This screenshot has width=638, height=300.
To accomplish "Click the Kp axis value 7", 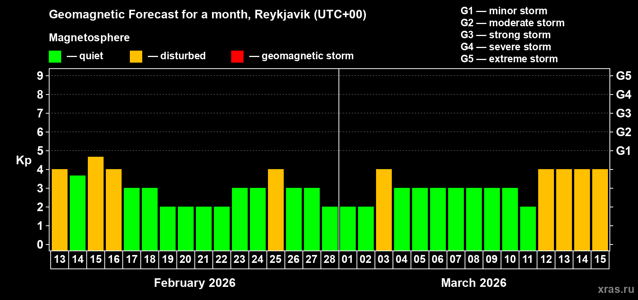I will coord(40,113).
